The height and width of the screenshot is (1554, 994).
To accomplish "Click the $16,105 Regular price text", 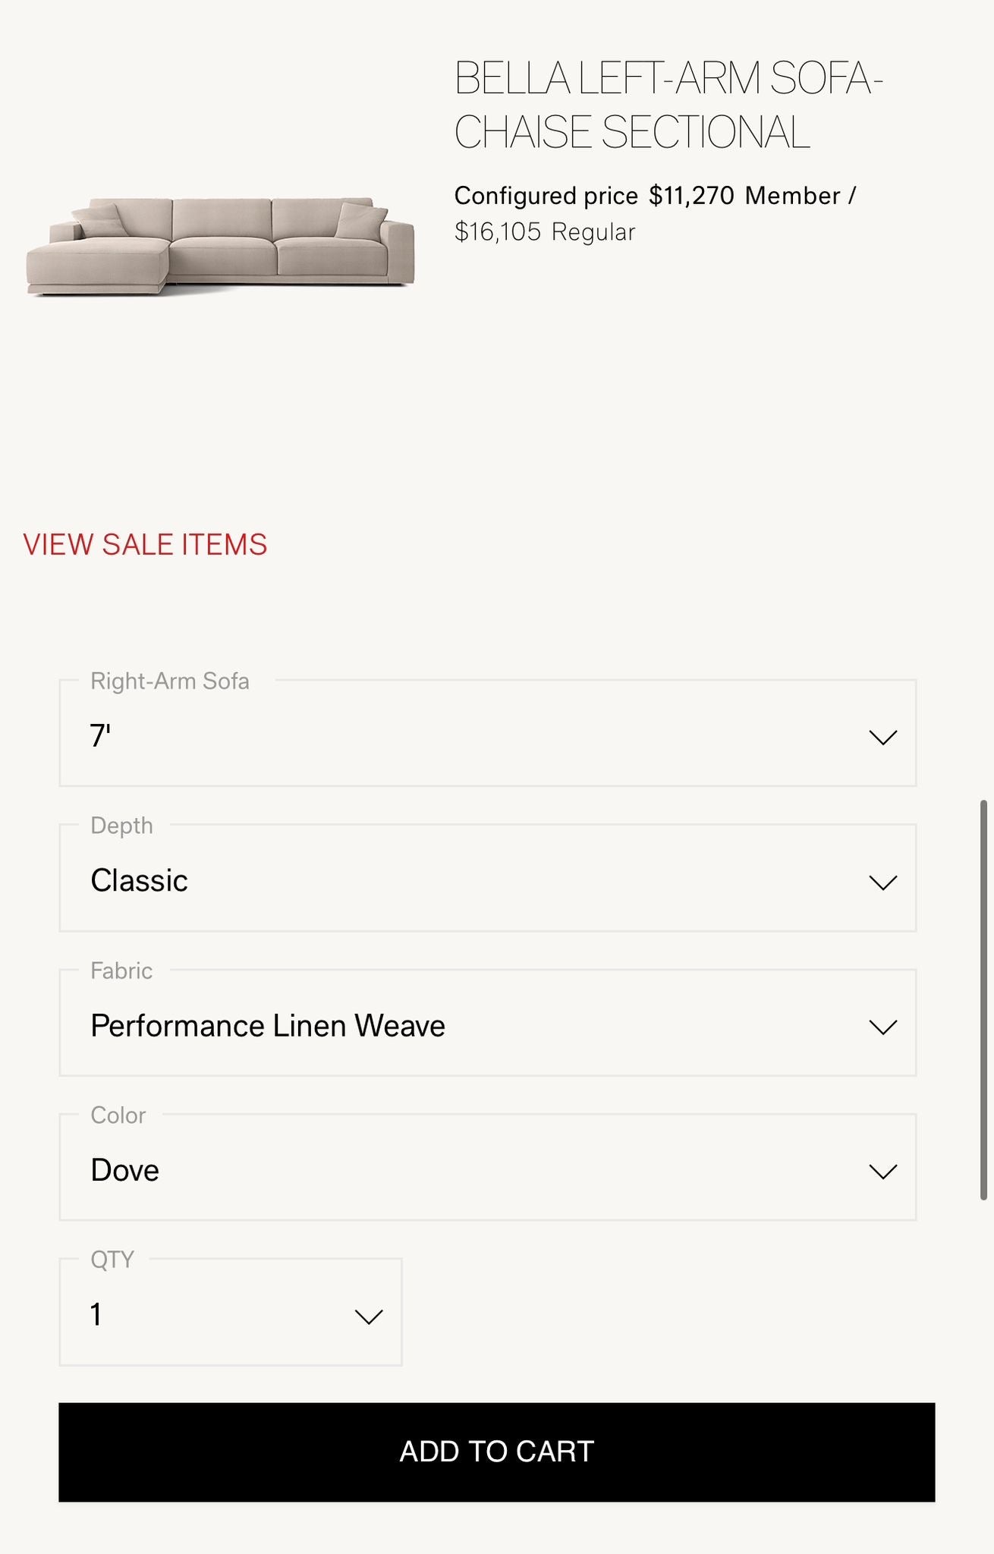I will pyautogui.click(x=544, y=232).
